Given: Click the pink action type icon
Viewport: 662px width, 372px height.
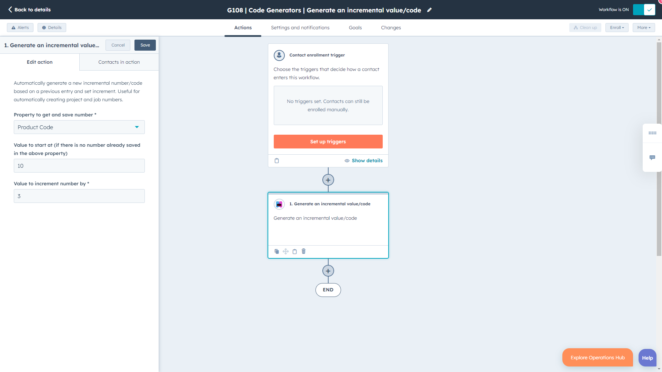Looking at the screenshot, I should pyautogui.click(x=279, y=204).
